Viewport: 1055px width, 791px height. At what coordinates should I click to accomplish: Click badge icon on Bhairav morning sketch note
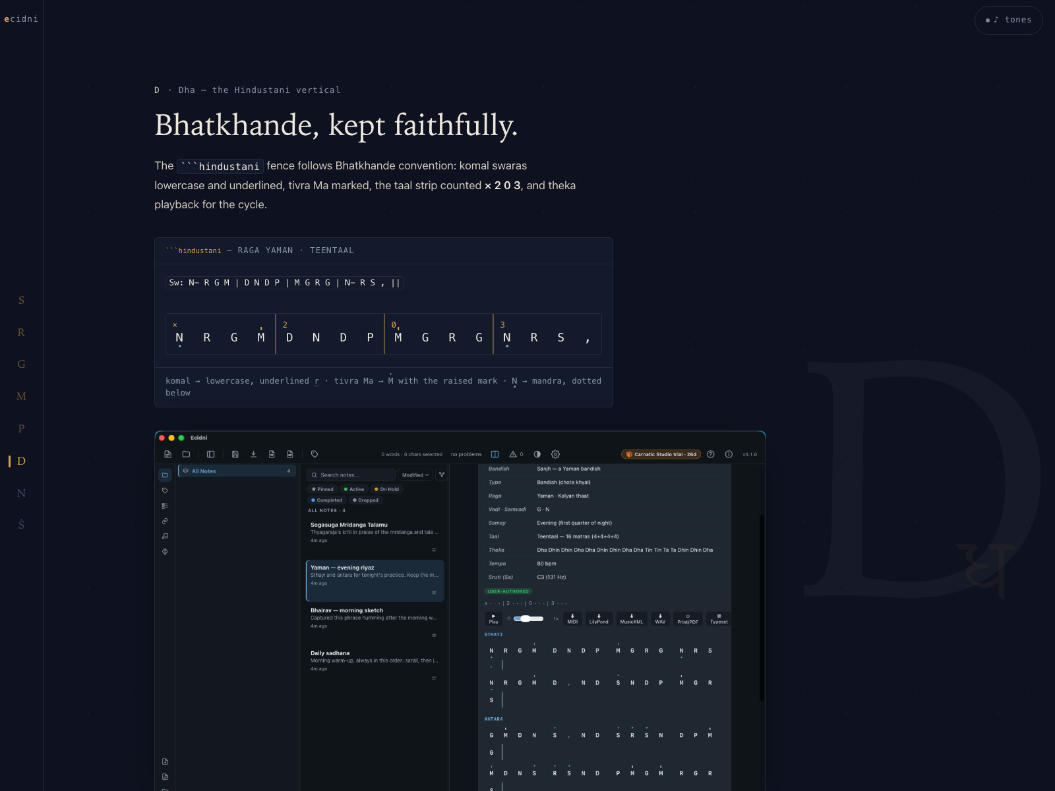tap(434, 635)
